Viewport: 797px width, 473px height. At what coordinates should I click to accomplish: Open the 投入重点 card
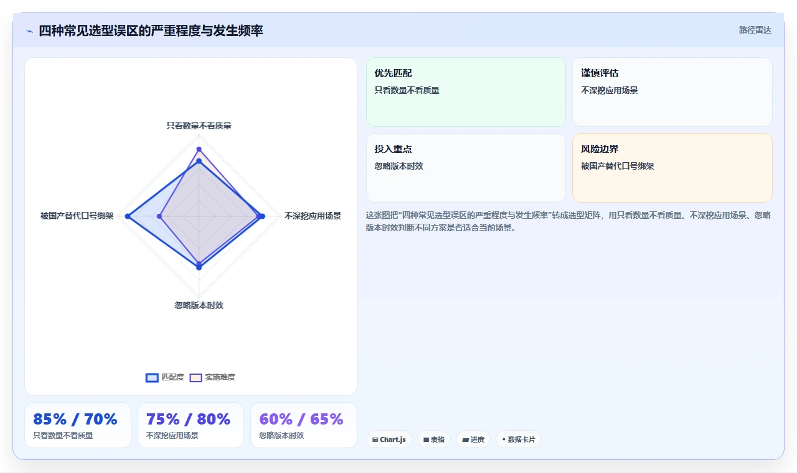coord(466,168)
